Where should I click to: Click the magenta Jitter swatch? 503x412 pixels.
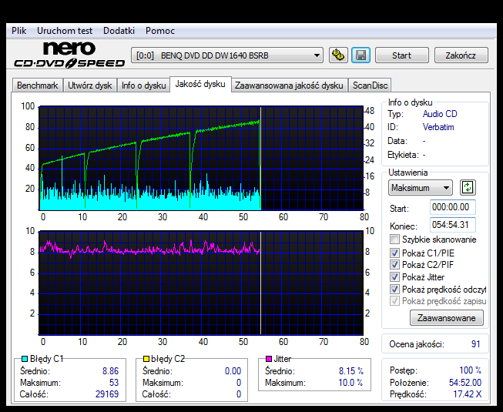(x=269, y=358)
